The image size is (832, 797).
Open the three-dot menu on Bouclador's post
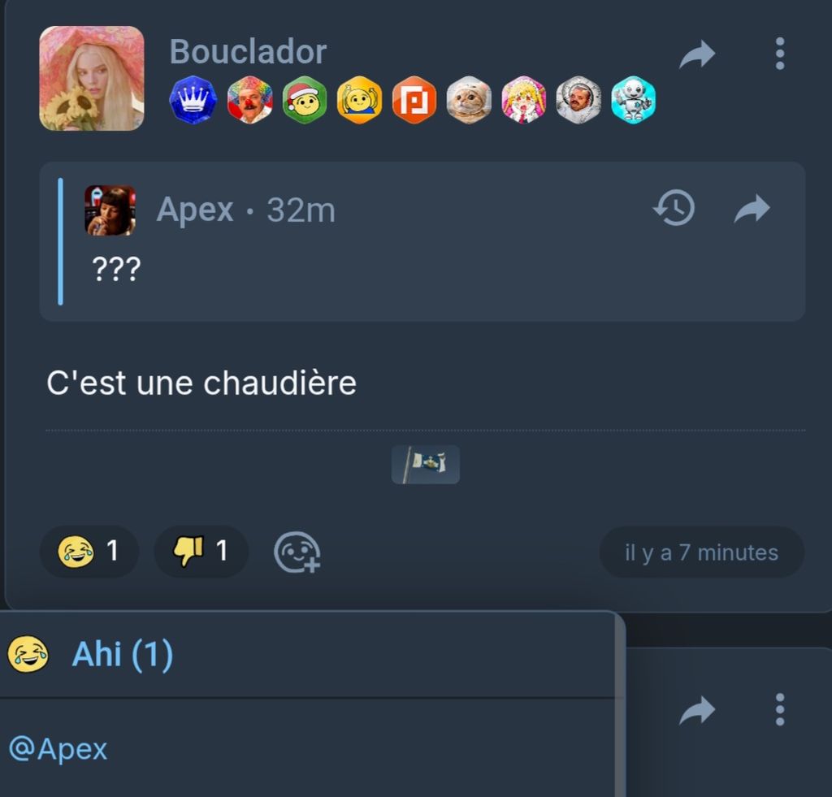(779, 54)
